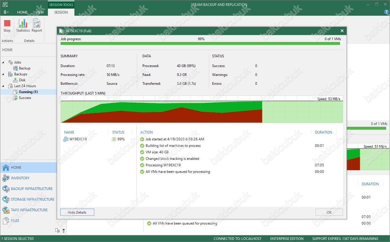
Task: Click 'ENTERPRISE EDITION' in status bar
Action: (x=287, y=239)
